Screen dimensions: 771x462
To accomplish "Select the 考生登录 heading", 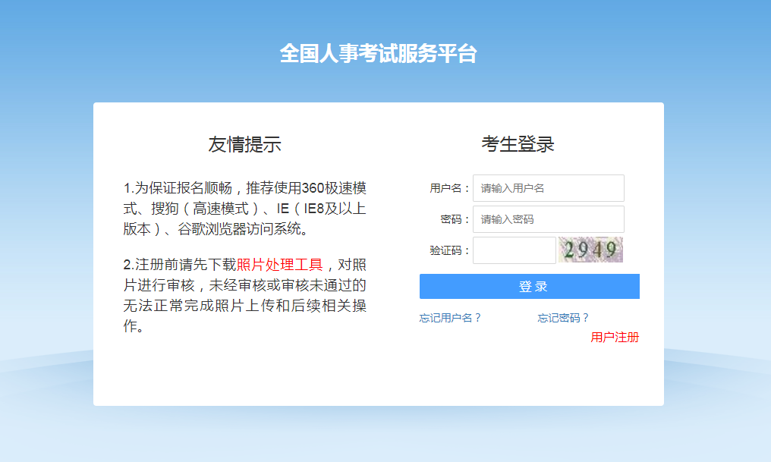I will pyautogui.click(x=518, y=144).
